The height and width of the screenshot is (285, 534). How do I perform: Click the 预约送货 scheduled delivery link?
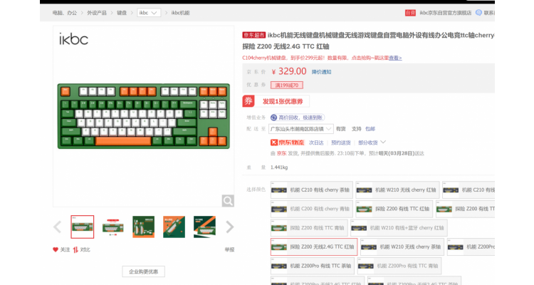click(340, 142)
